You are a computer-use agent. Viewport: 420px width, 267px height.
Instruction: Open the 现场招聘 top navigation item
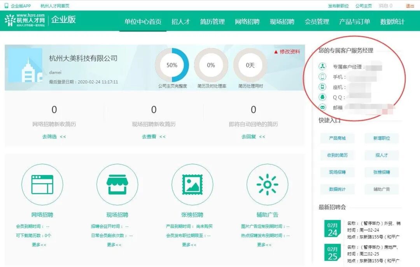click(282, 22)
